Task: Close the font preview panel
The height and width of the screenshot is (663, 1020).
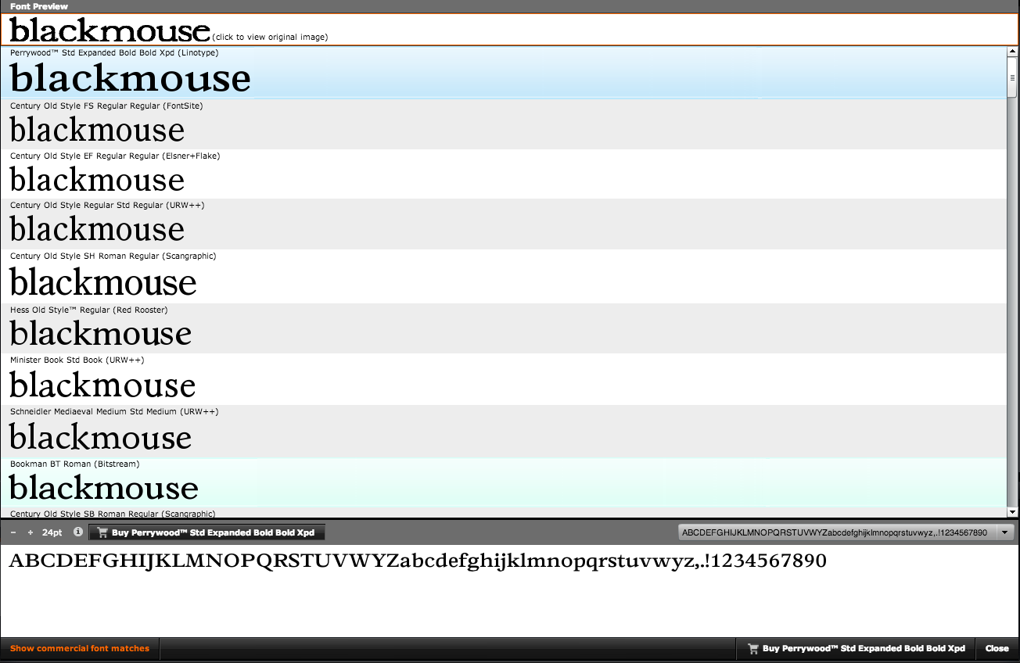Action: [x=997, y=649]
